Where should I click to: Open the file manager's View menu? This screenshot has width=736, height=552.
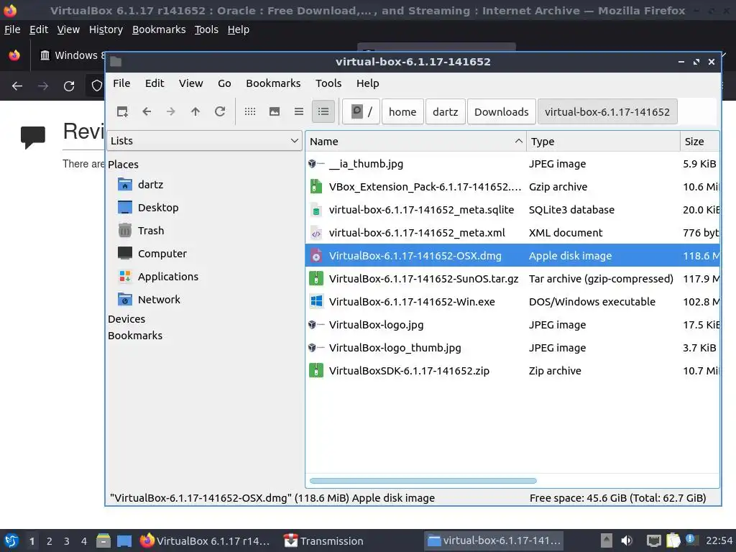click(190, 83)
